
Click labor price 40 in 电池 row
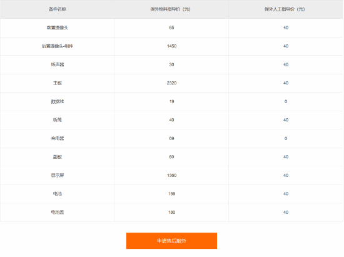[286, 194]
